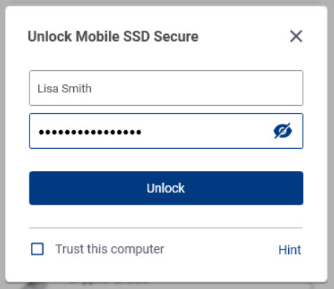Image resolution: width=334 pixels, height=289 pixels.
Task: Click the Unlock button
Action: [x=166, y=188]
